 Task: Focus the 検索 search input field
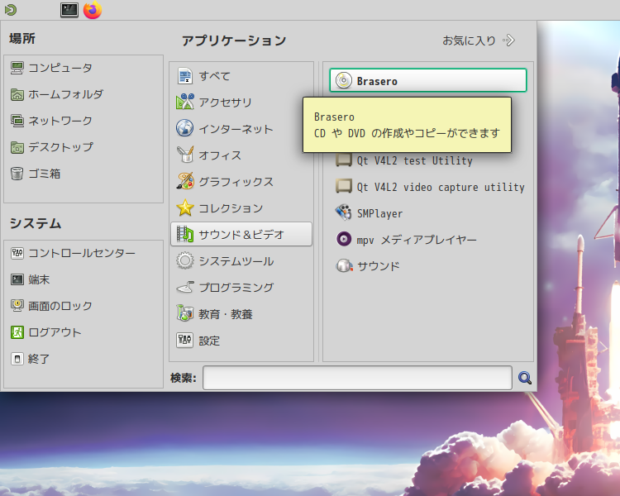357,378
